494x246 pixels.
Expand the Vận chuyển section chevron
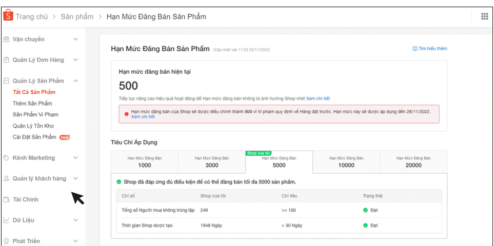coord(75,39)
